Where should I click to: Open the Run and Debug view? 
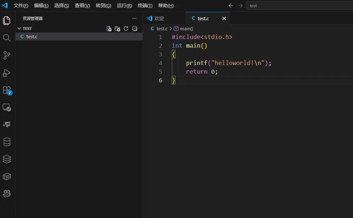(x=6, y=73)
